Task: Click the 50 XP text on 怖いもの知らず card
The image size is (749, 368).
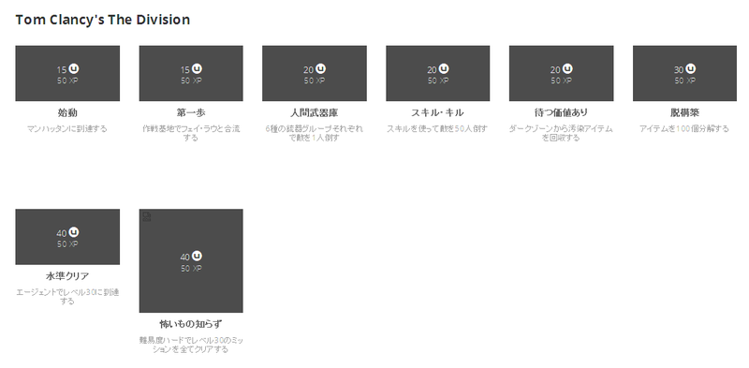Action: (x=191, y=269)
